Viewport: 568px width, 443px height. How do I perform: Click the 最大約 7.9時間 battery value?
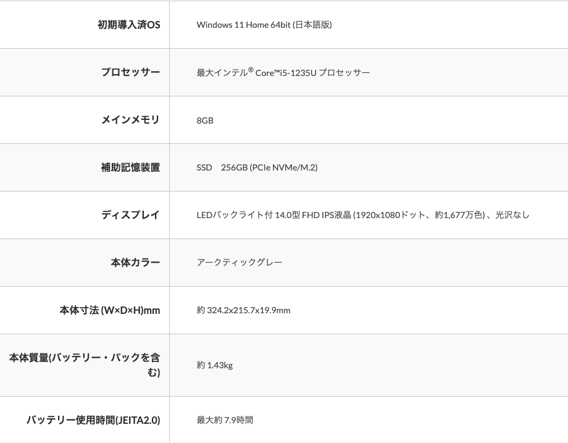(x=225, y=420)
